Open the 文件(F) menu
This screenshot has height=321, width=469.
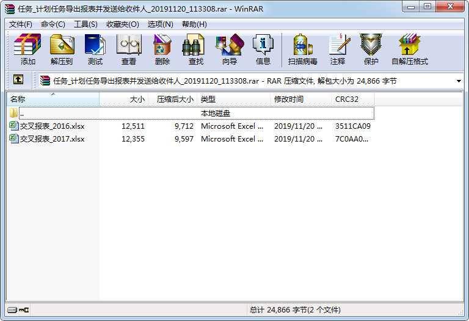pyautogui.click(x=20, y=24)
